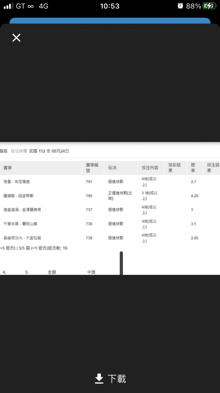
Task: Tap the dark vertical scroll bar
Action: [x=121, y=263]
